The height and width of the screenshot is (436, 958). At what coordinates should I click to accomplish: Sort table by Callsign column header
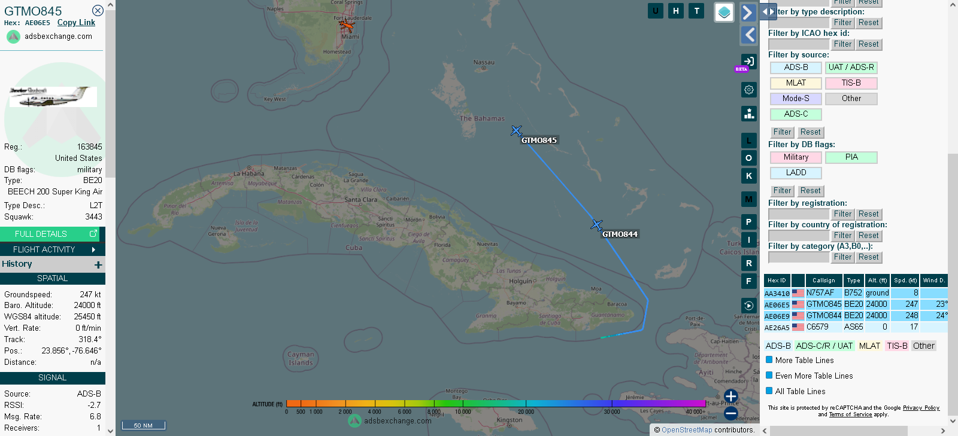pyautogui.click(x=824, y=280)
